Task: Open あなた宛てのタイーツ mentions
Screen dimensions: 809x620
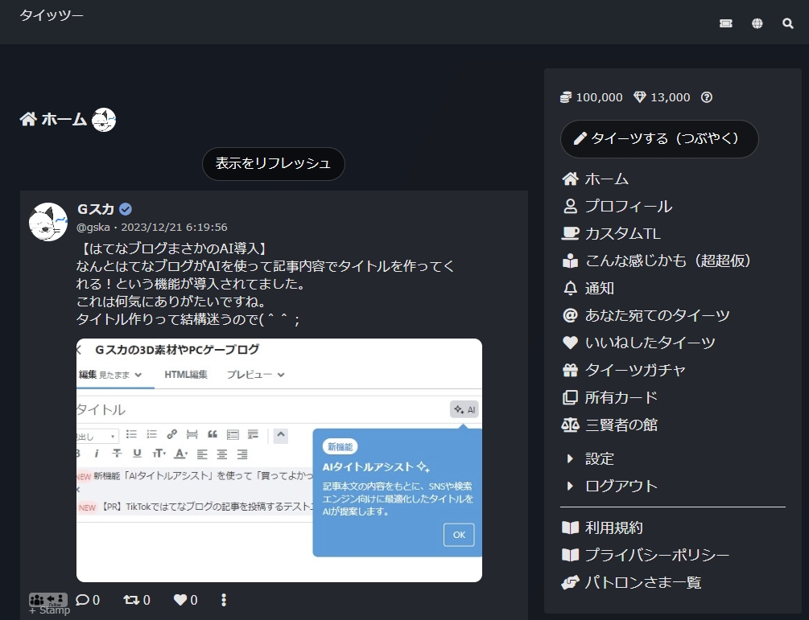Action: 646,315
